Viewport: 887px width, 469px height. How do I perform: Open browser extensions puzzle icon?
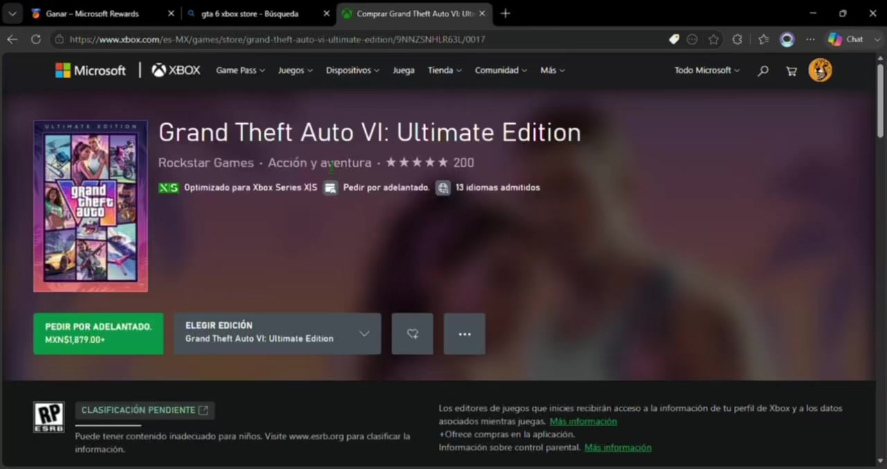click(737, 39)
